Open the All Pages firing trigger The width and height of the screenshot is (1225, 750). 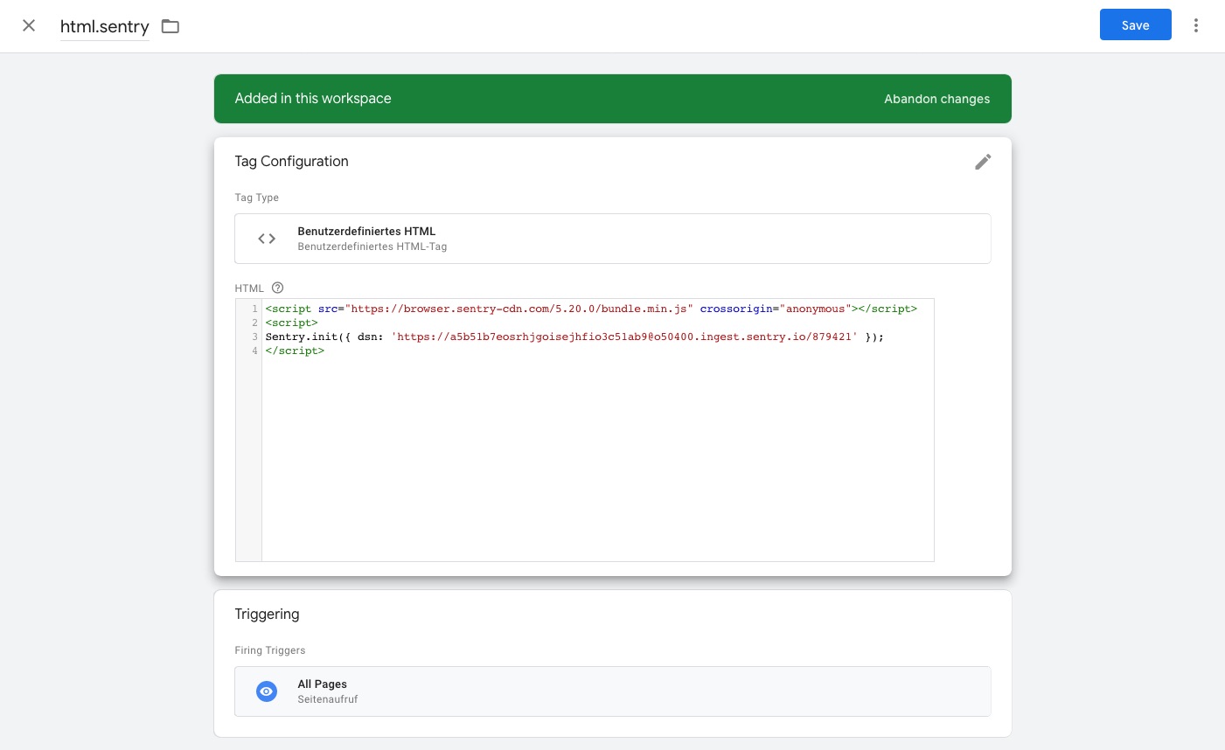tap(612, 691)
